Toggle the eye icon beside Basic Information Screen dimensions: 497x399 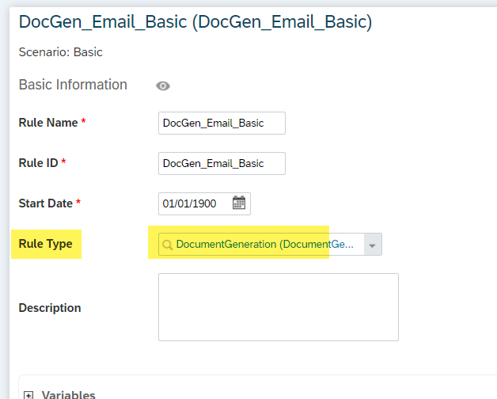pyautogui.click(x=163, y=86)
